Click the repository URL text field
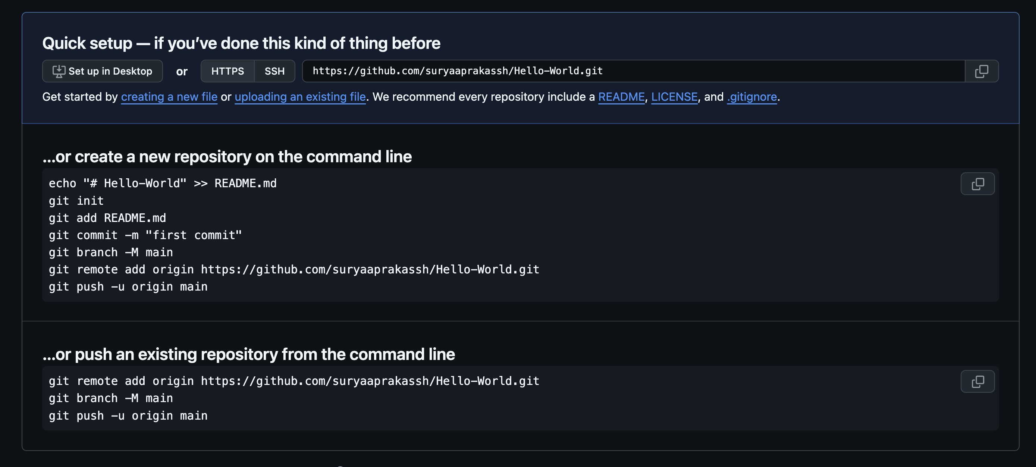The width and height of the screenshot is (1036, 467). point(634,71)
